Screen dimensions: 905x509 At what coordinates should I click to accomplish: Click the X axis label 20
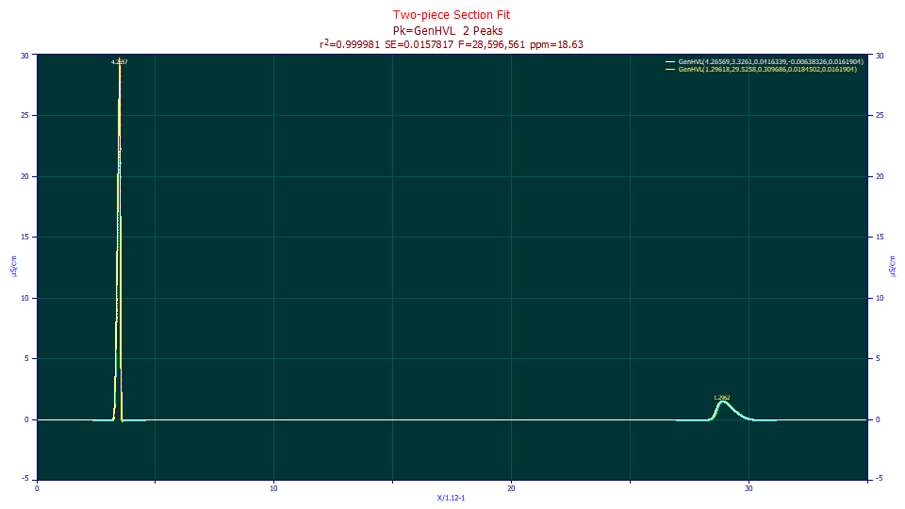click(x=511, y=488)
